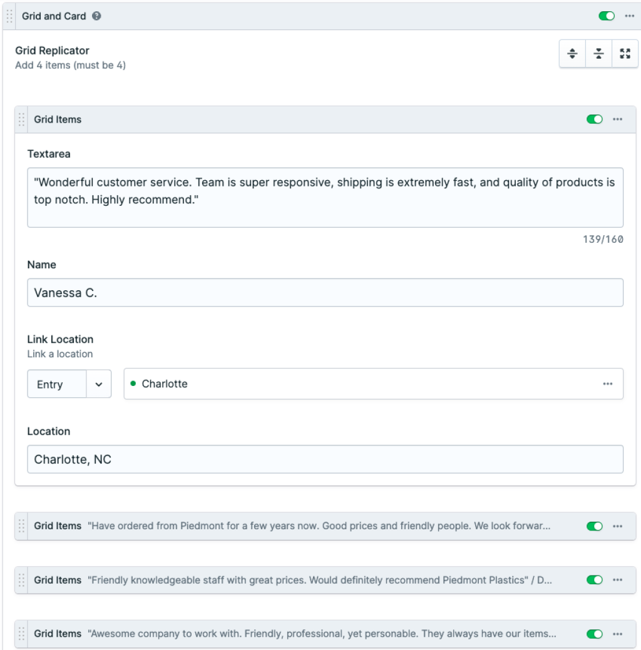Click the collapse all sets icon
This screenshot has height=650, width=641.
(598, 54)
